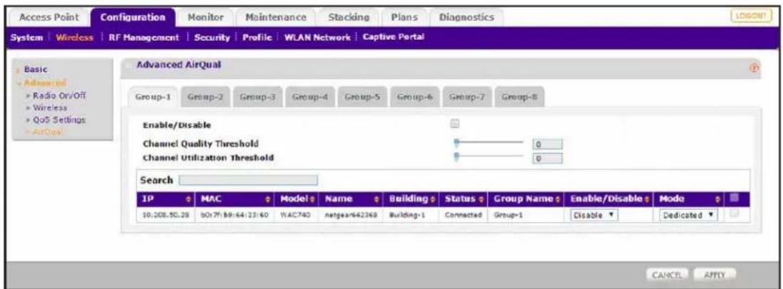Sort table by Building column arrows
Screen dimensions: 783x289
(431, 200)
